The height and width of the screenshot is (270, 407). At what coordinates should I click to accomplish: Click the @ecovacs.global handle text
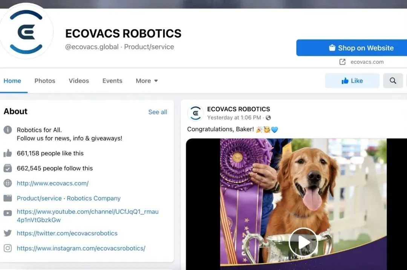coord(92,47)
